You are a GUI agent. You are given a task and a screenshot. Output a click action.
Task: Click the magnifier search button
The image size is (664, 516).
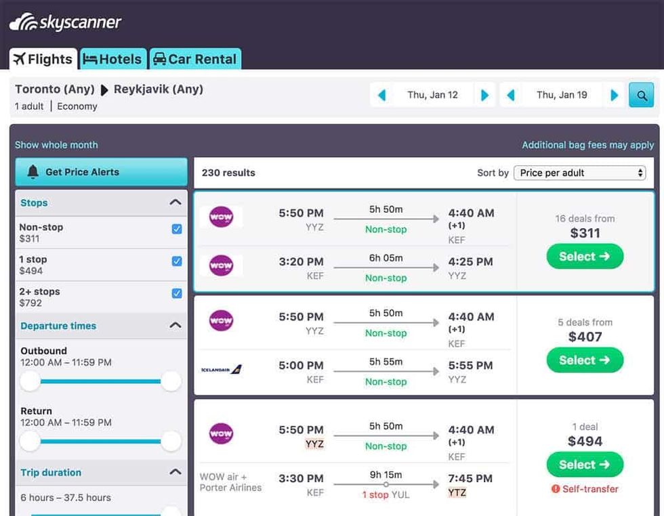(x=641, y=95)
